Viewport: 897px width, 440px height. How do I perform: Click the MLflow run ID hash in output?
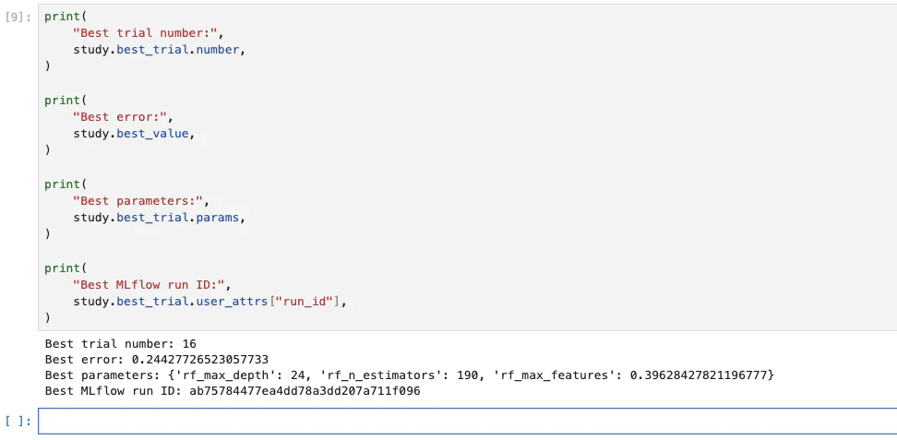[305, 392]
